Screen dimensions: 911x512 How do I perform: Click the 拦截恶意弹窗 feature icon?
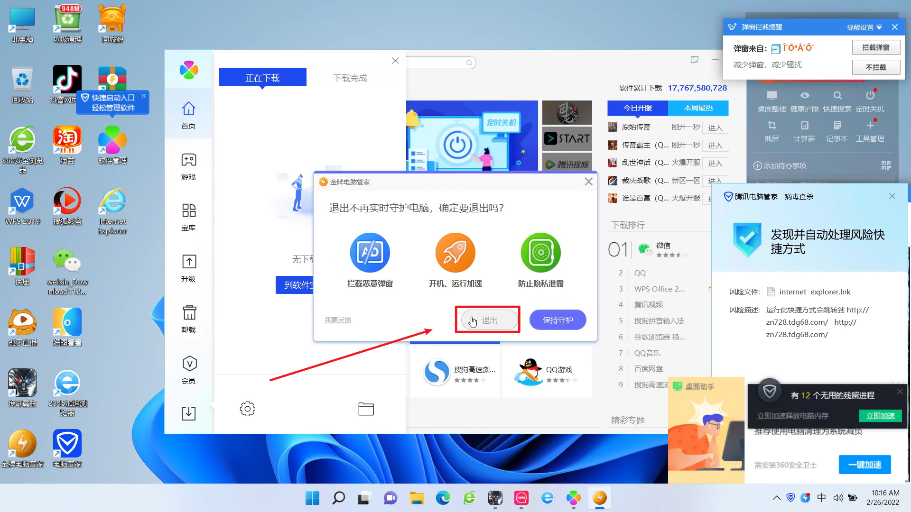click(x=370, y=252)
